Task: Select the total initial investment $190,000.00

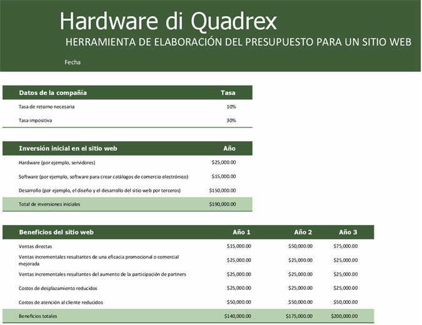Action: [x=223, y=204]
